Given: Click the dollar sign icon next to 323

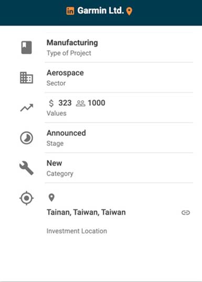Looking at the screenshot, I should [x=51, y=103].
